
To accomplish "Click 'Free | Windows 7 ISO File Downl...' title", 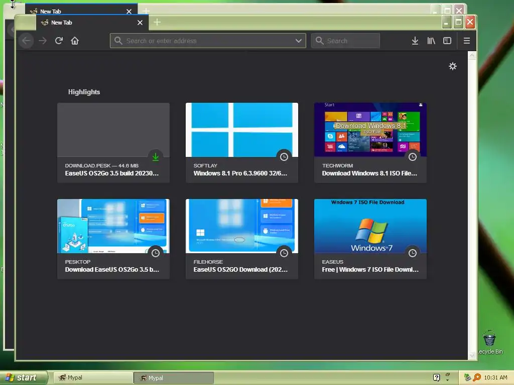I will coord(370,270).
